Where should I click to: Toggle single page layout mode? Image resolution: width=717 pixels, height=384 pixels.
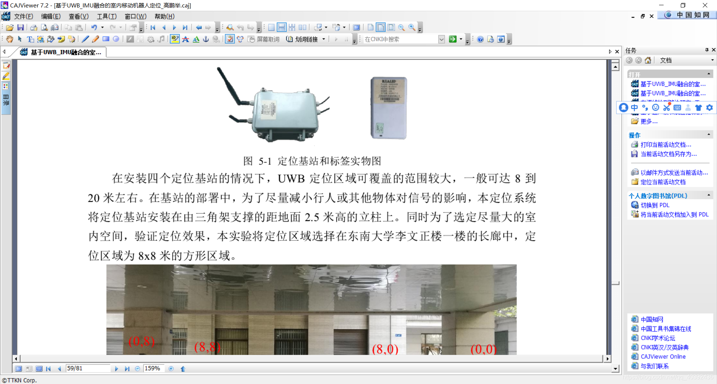point(271,28)
